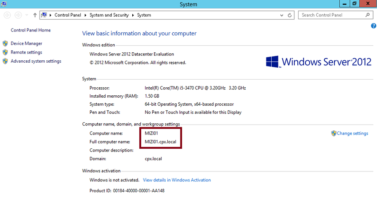
Task: Refresh the System page
Action: (x=290, y=15)
